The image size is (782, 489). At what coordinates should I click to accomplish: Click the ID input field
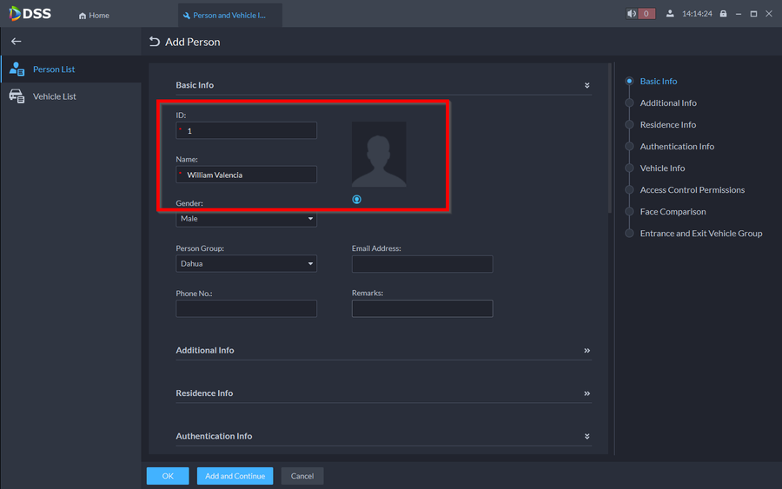coord(247,130)
